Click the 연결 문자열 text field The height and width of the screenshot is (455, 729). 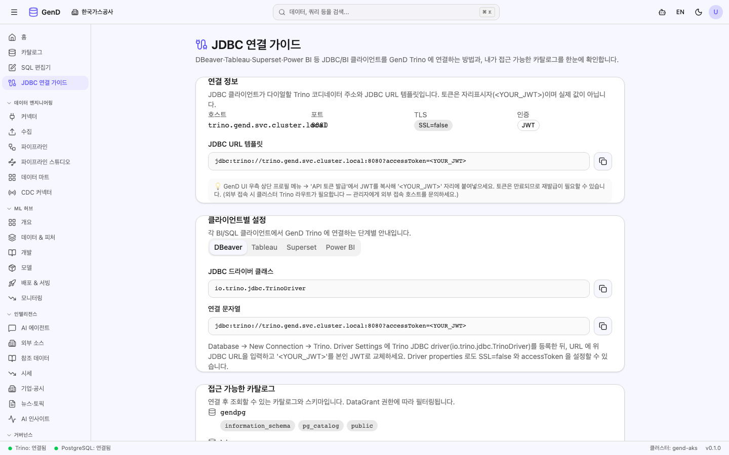tap(399, 326)
